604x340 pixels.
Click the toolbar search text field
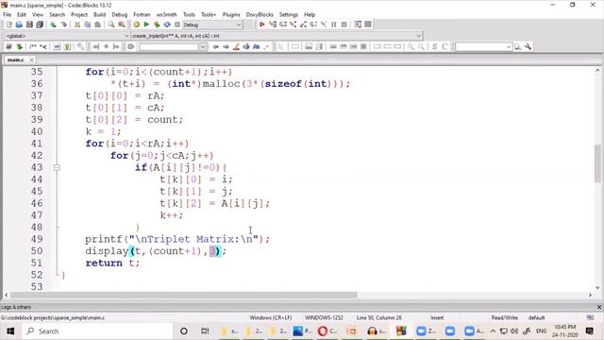coord(169,46)
